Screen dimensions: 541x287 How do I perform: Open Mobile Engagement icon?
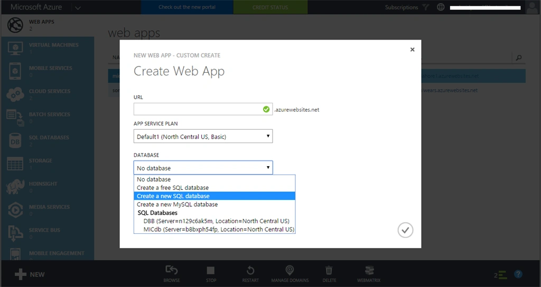coord(15,254)
